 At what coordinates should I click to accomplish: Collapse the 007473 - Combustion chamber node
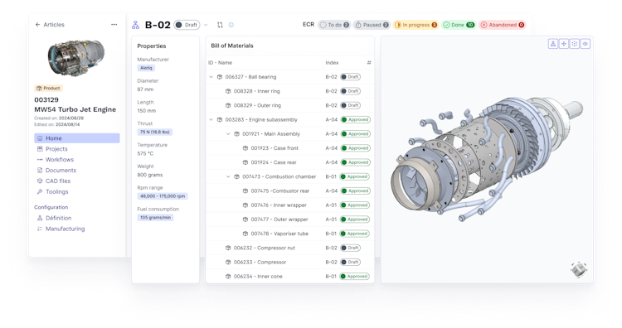228,176
